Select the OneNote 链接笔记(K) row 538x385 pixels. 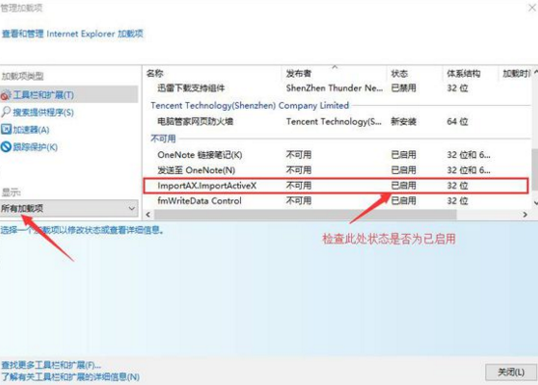point(336,155)
